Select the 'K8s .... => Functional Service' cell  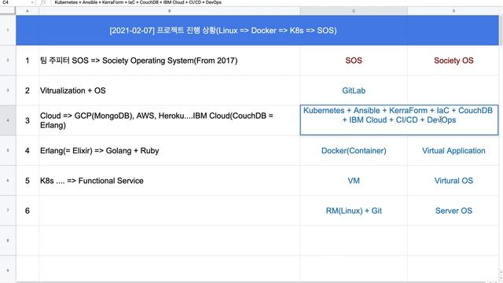click(170, 181)
